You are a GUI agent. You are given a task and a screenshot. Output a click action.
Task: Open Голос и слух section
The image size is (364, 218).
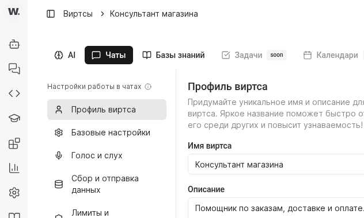coord(107,155)
